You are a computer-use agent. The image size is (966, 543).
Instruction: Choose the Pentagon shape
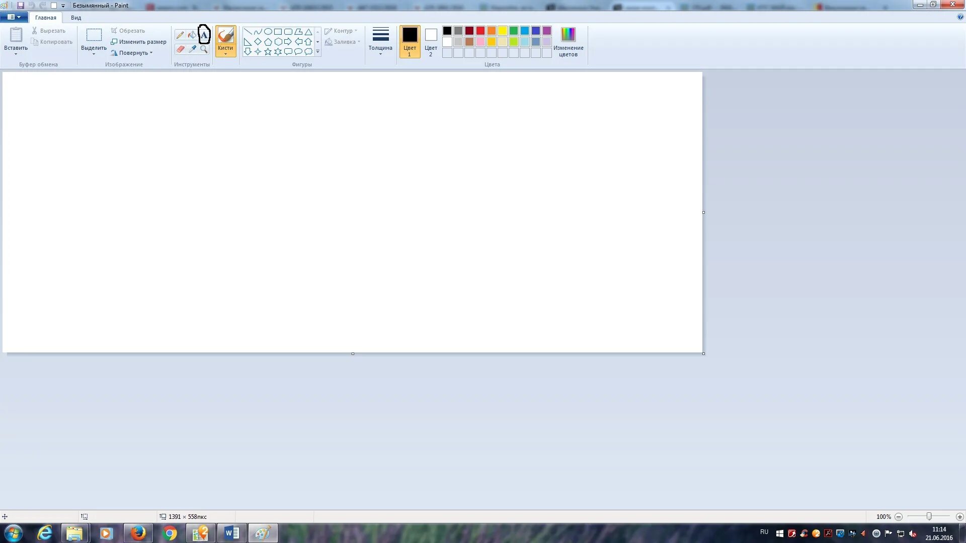point(268,42)
